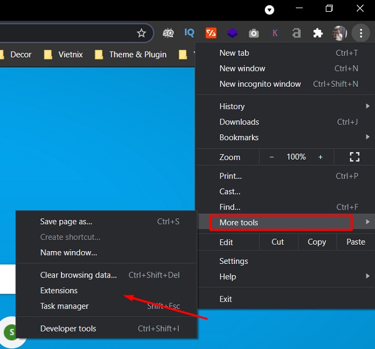Open the Decor bookmarks folder
Screen dimensions: 375x349
tap(16, 55)
